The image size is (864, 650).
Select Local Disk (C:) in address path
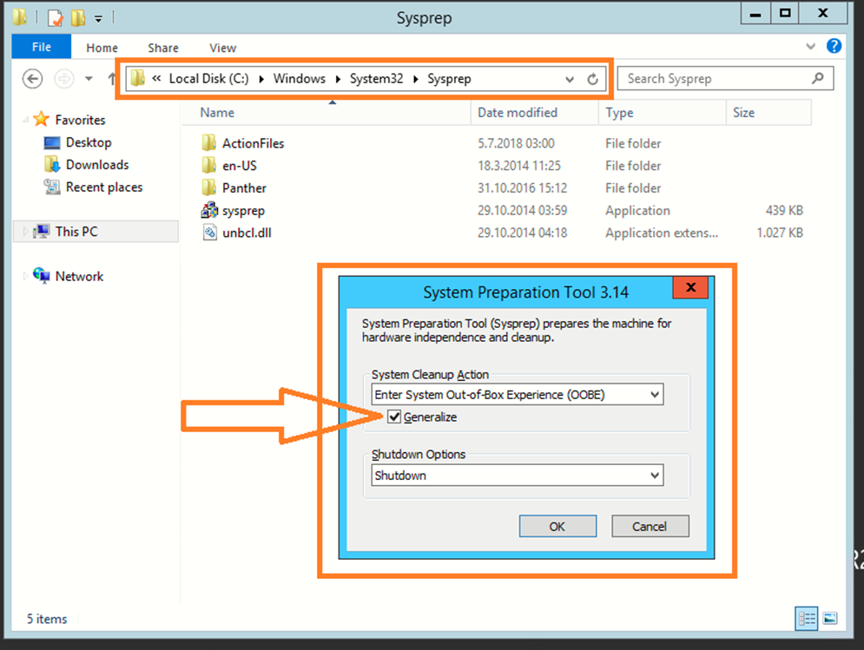(209, 79)
